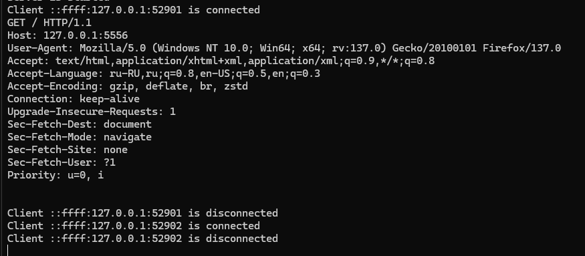585x256 pixels.
Task: Click the 'GET / HTTP/1.1' request line
Action: click(x=49, y=23)
